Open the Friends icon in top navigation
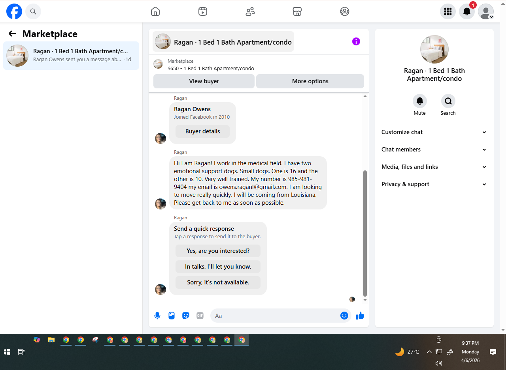506x370 pixels. coord(250,11)
